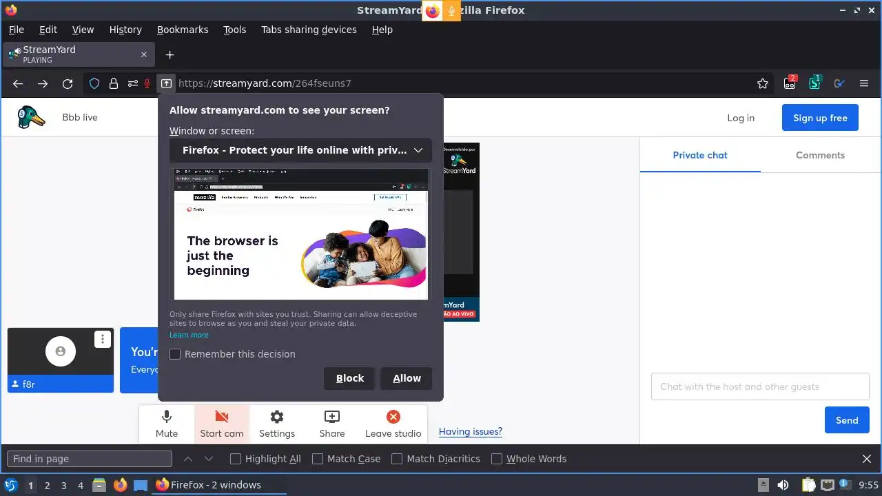Image resolution: width=882 pixels, height=496 pixels.
Task: Expand the Window or screen dropdown
Action: 300,150
